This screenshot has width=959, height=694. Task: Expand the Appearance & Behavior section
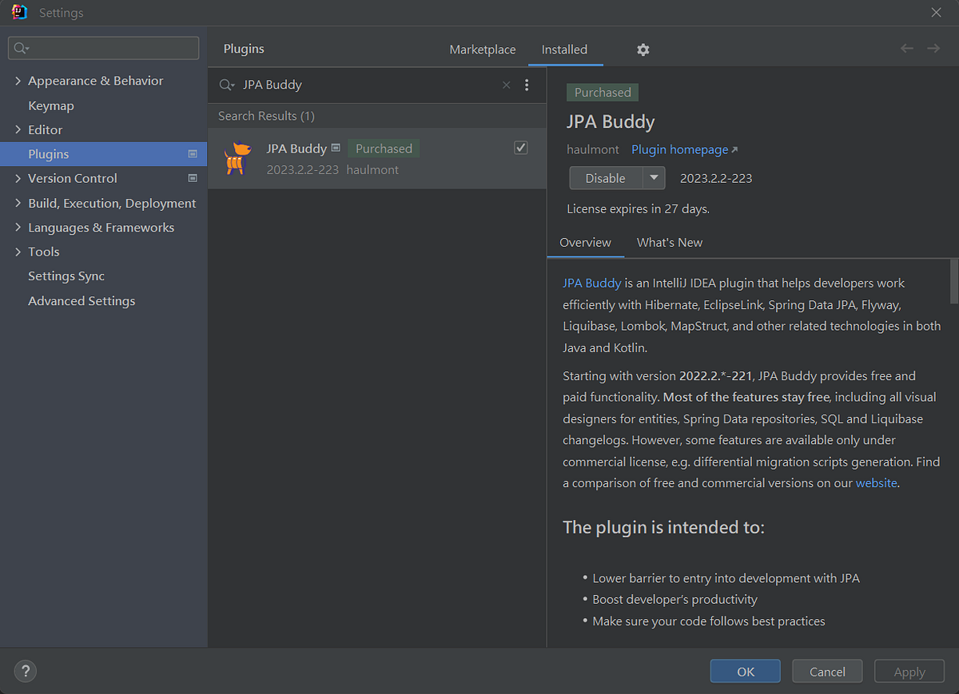coord(17,80)
